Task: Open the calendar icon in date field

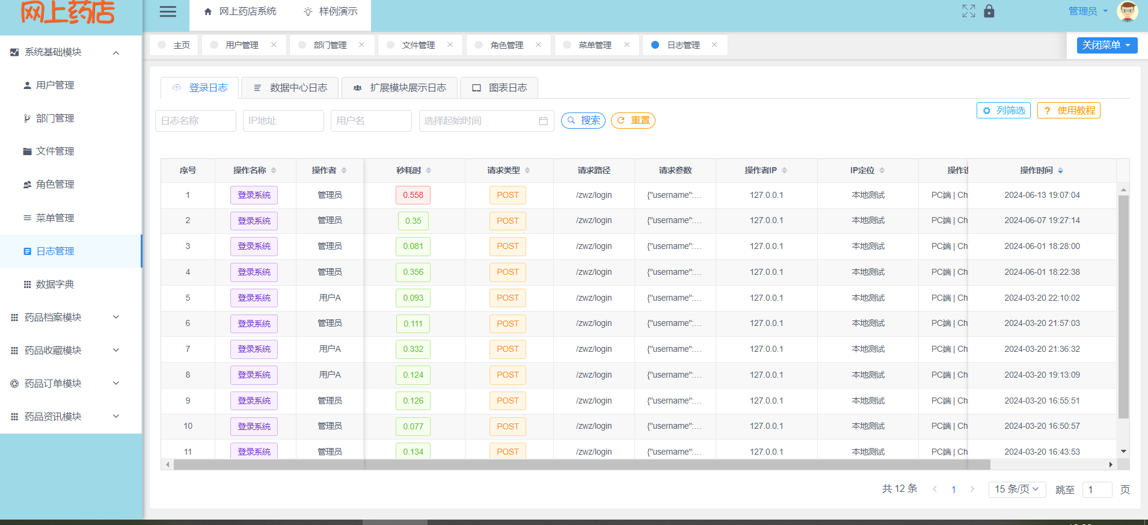Action: [543, 121]
